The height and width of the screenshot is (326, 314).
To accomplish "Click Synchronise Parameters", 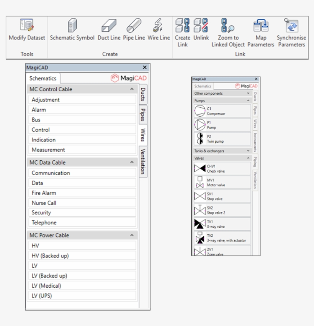I will 291,31.
